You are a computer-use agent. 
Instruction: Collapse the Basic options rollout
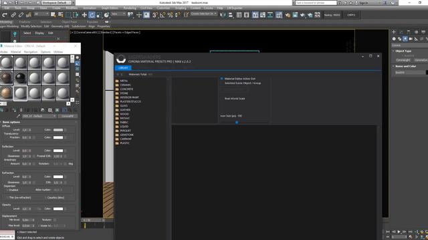tap(11, 122)
